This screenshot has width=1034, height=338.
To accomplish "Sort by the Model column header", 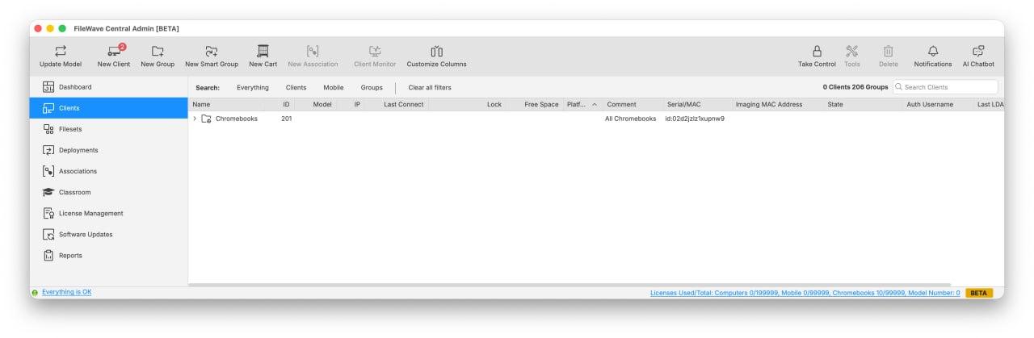I will (322, 105).
